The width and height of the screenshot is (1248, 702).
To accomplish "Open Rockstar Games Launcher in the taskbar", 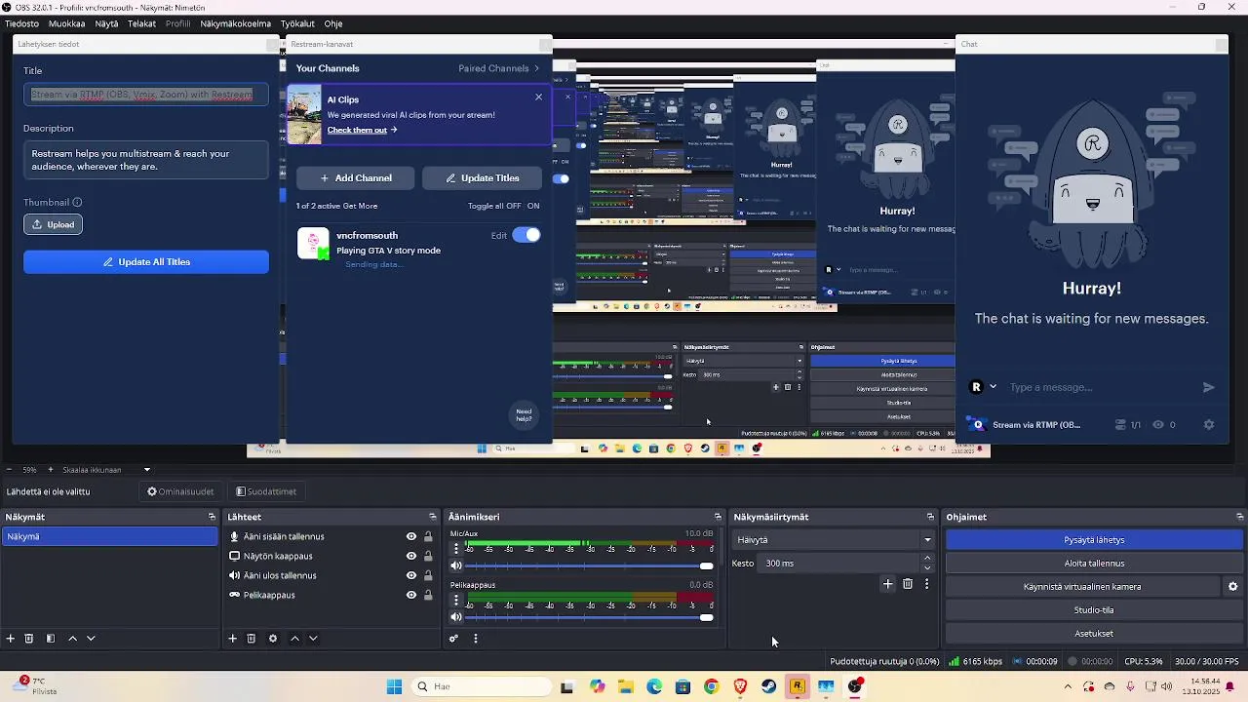I will click(798, 686).
